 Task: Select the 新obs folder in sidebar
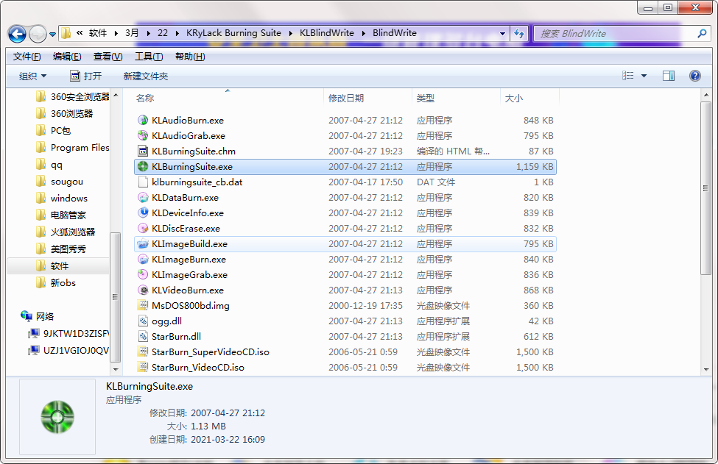[56, 282]
